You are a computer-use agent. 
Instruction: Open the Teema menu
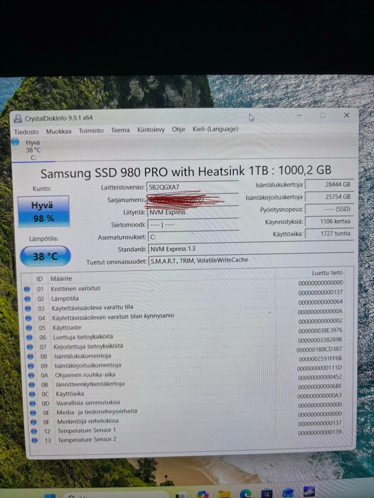coord(120,130)
